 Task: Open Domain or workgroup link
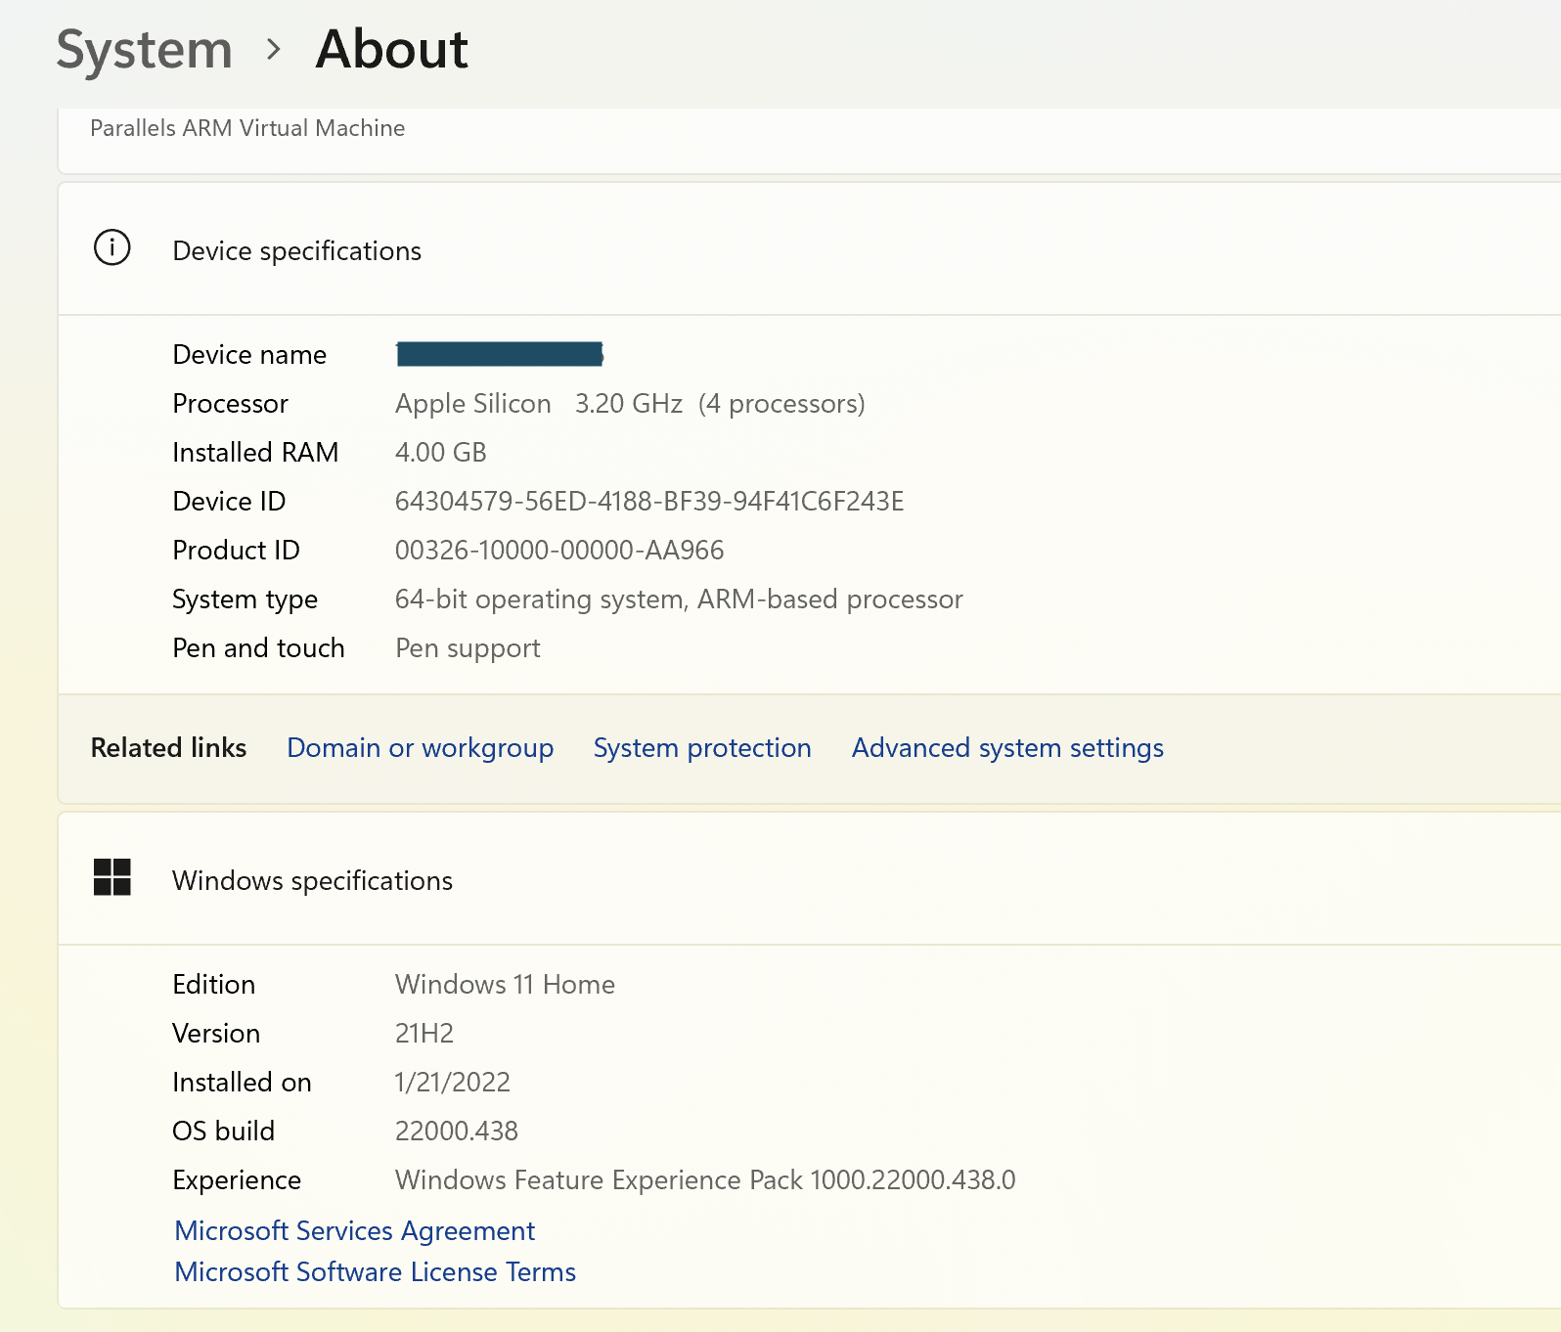click(421, 748)
